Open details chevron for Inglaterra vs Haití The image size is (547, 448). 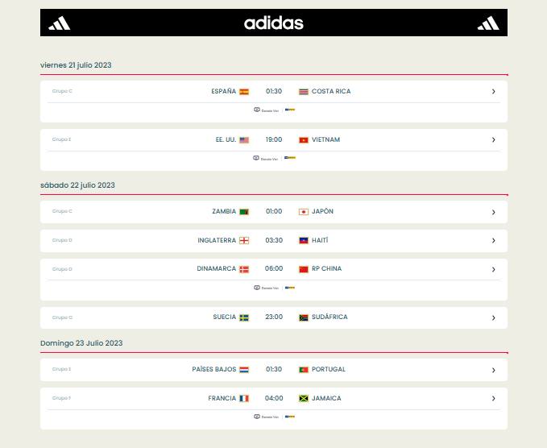(x=493, y=240)
